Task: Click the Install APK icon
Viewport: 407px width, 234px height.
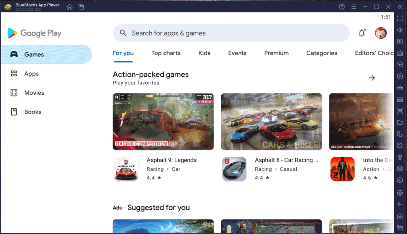Action: [x=400, y=99]
